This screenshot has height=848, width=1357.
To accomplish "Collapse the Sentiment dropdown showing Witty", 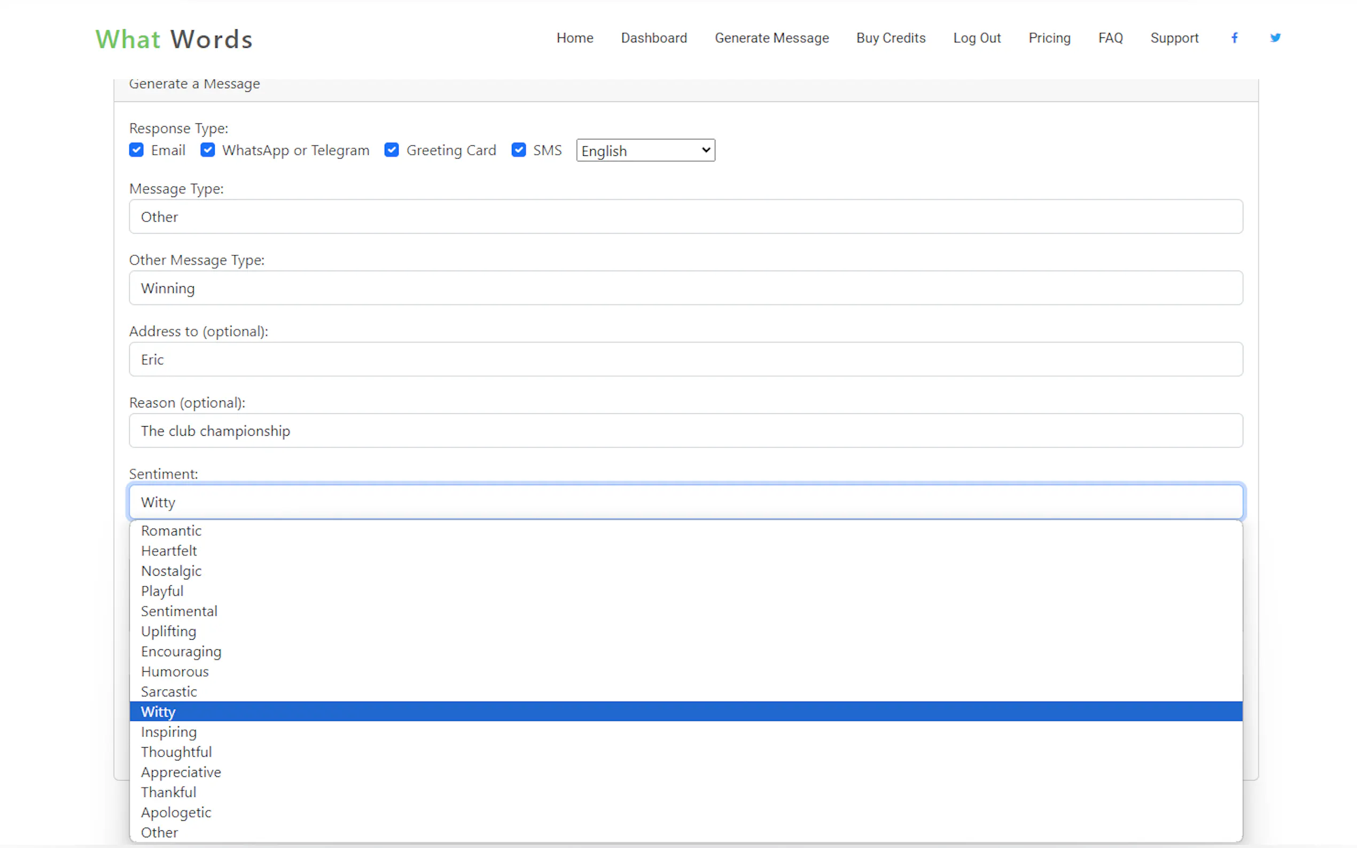I will 685,502.
